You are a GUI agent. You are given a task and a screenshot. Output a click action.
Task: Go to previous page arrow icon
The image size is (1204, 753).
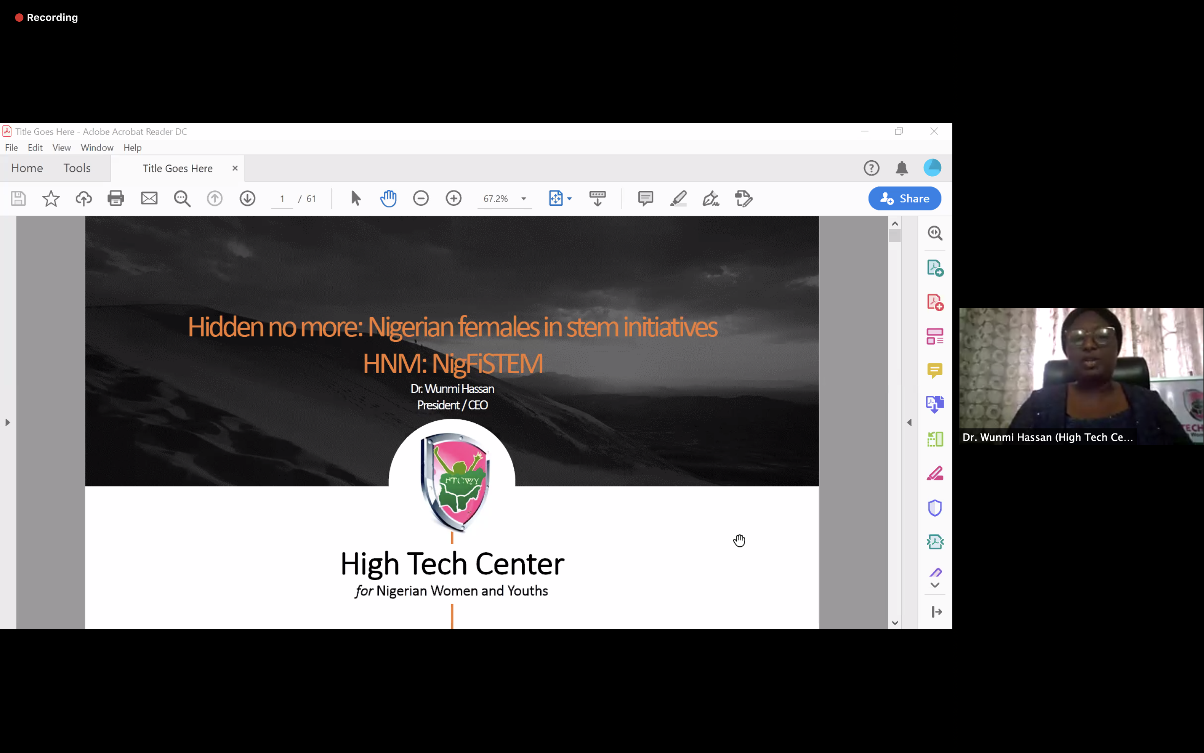[215, 199]
